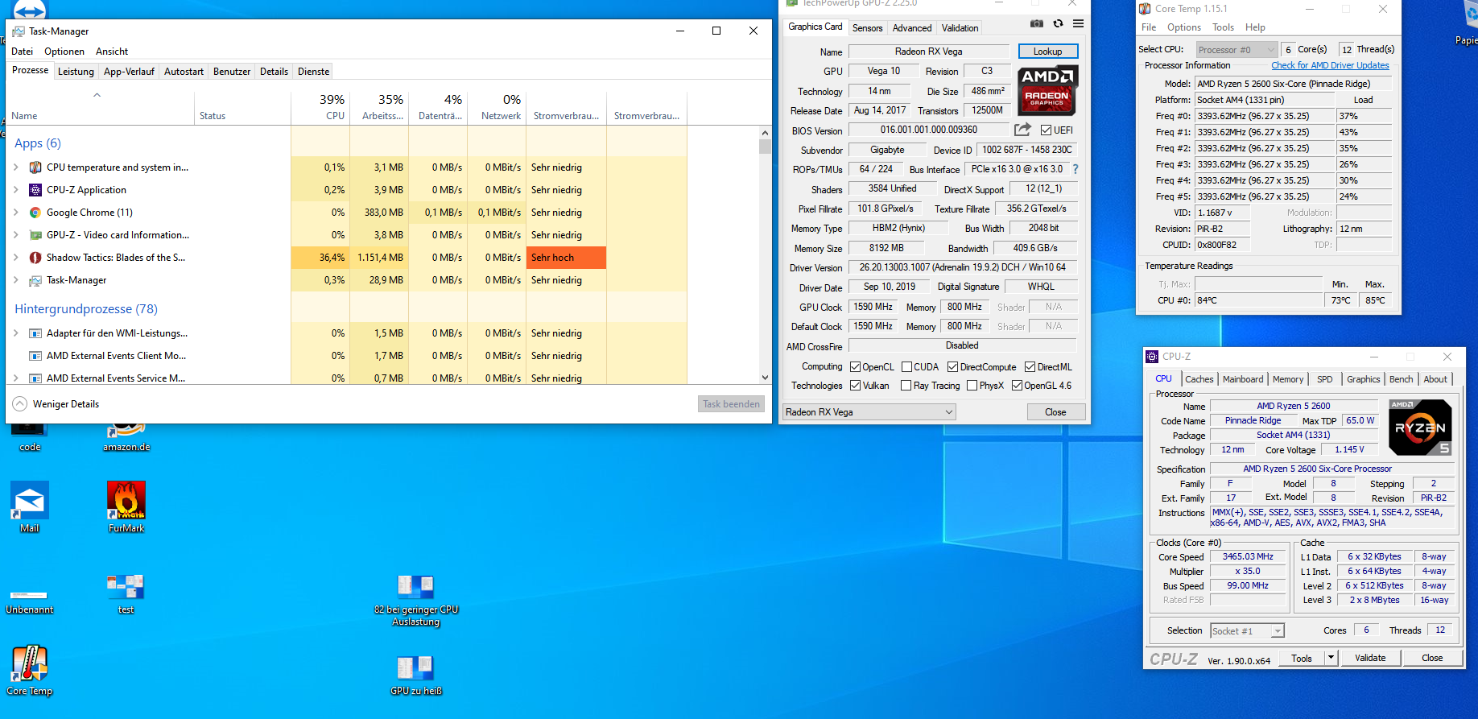The width and height of the screenshot is (1478, 719).
Task: Expand Task-Manager process row
Action: coord(16,280)
